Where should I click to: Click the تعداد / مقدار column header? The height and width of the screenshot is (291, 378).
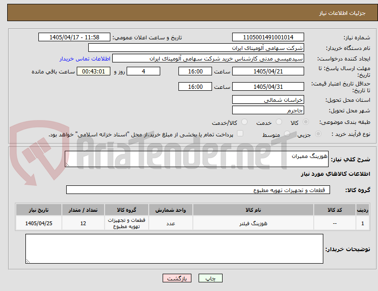point(83,210)
